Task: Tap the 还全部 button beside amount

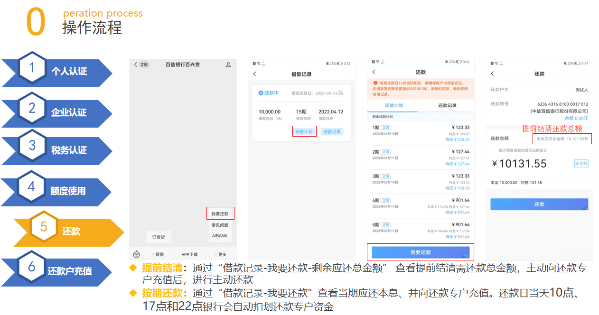Action: pyautogui.click(x=581, y=163)
